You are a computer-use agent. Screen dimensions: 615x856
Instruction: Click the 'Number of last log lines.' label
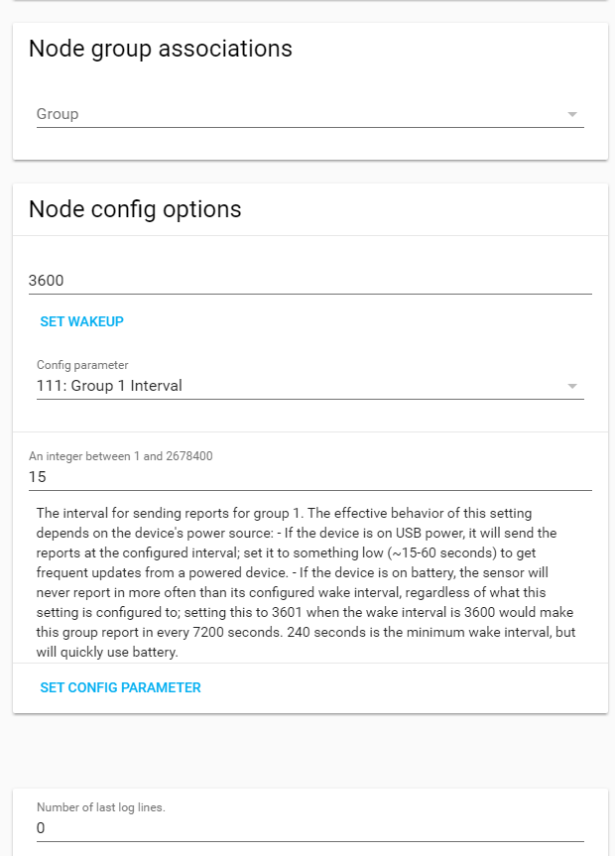pos(101,807)
